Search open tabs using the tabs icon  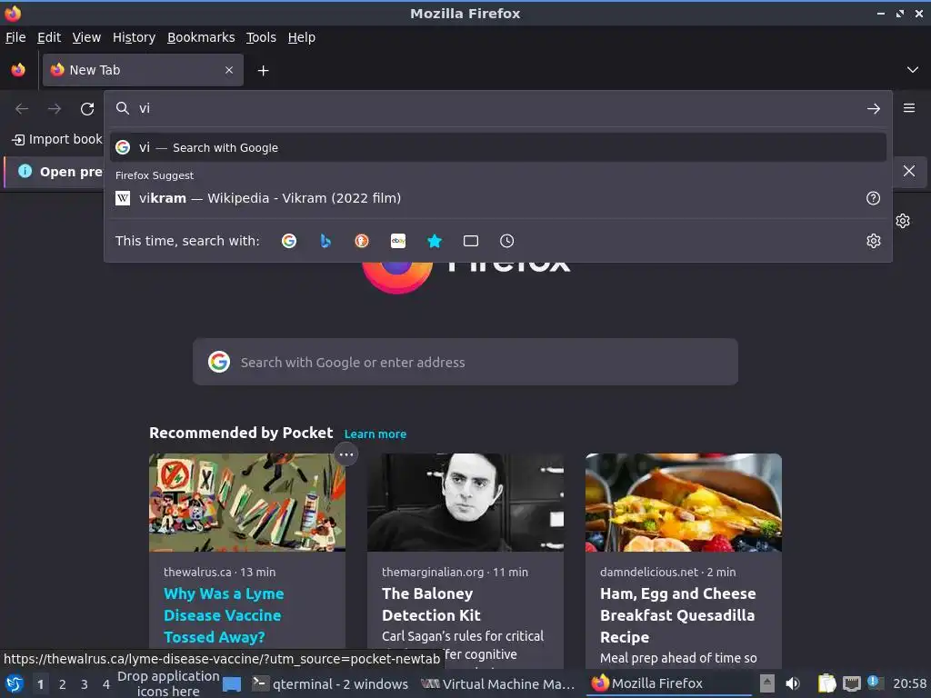click(x=471, y=241)
